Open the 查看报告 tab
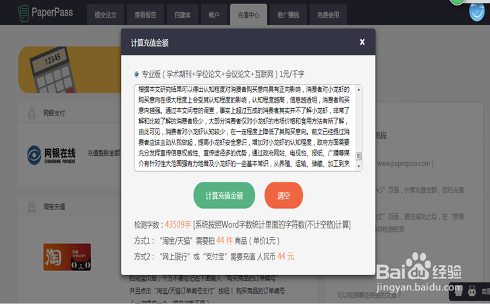Viewport: 490px width, 304px height. click(x=145, y=15)
